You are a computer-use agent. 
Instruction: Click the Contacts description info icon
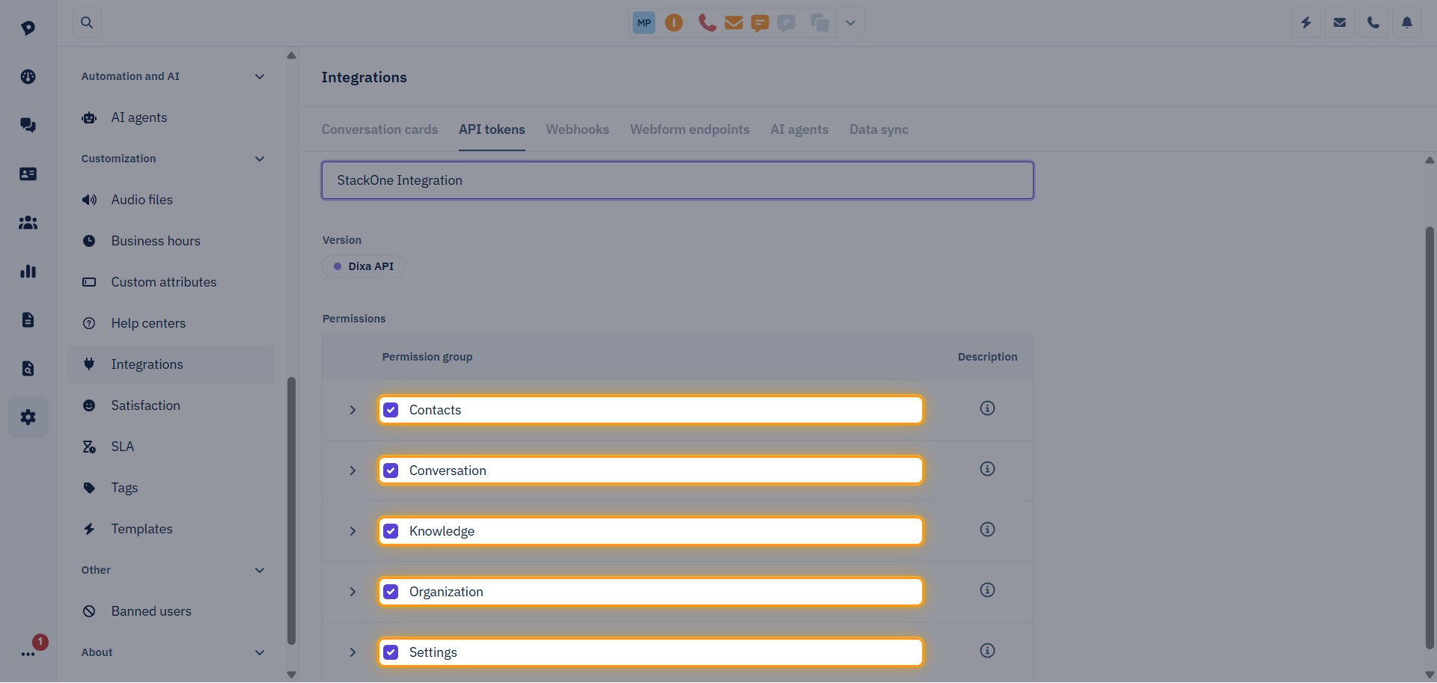point(987,408)
